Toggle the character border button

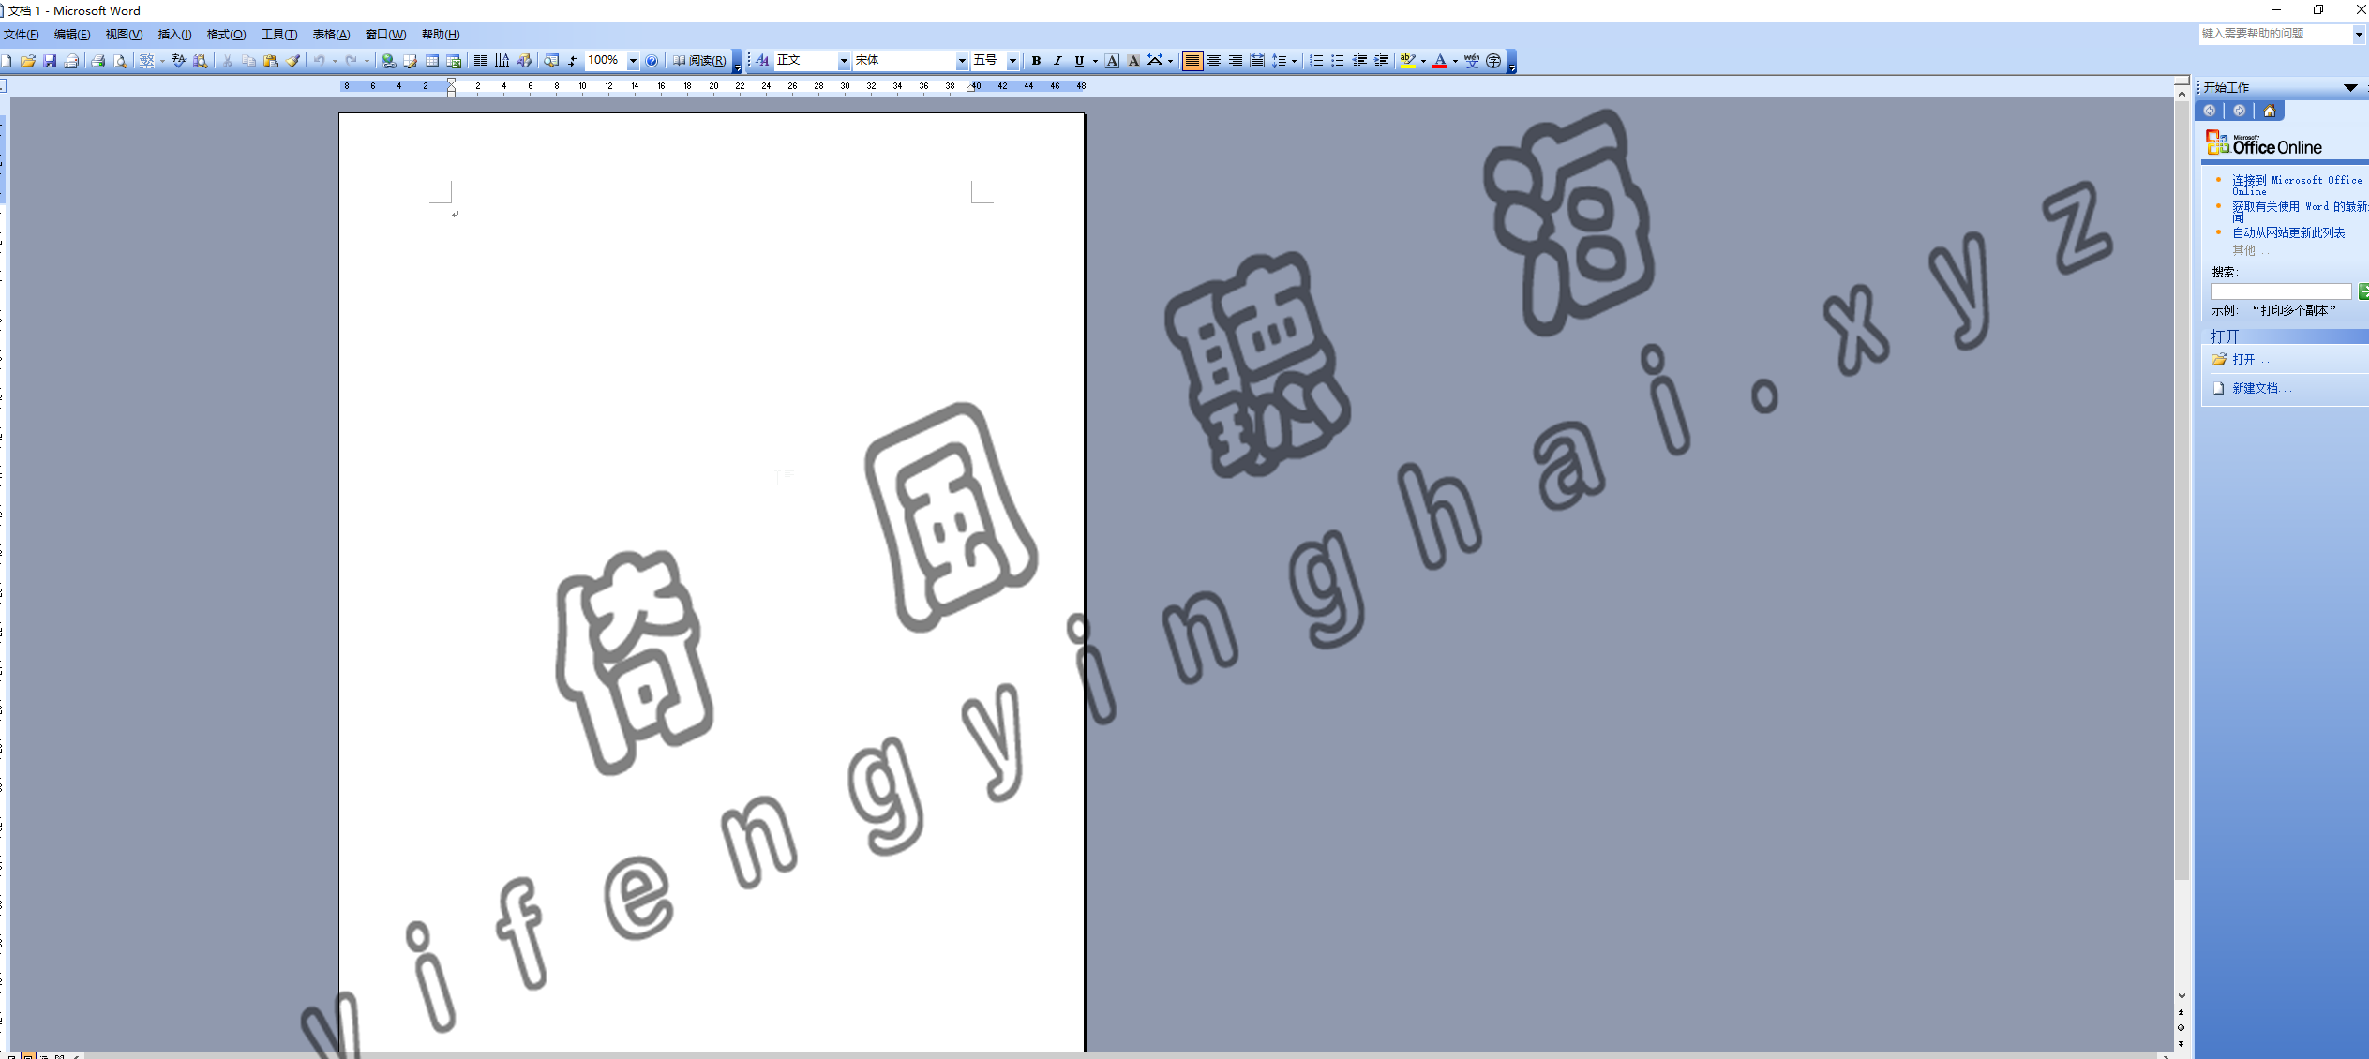pyautogui.click(x=1112, y=61)
